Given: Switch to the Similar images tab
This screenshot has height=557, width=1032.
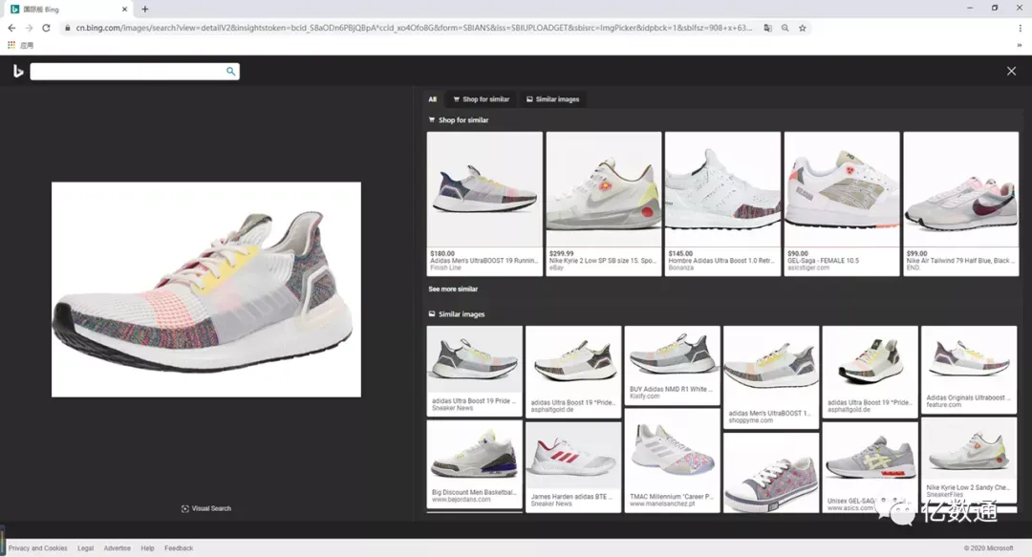Looking at the screenshot, I should point(553,99).
